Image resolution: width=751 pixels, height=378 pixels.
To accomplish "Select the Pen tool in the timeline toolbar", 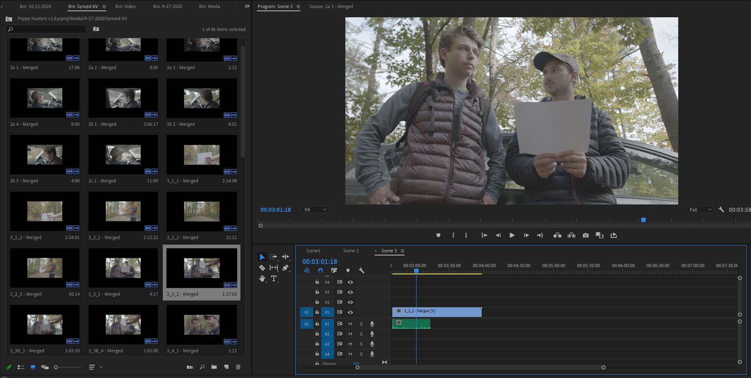I will pos(286,268).
